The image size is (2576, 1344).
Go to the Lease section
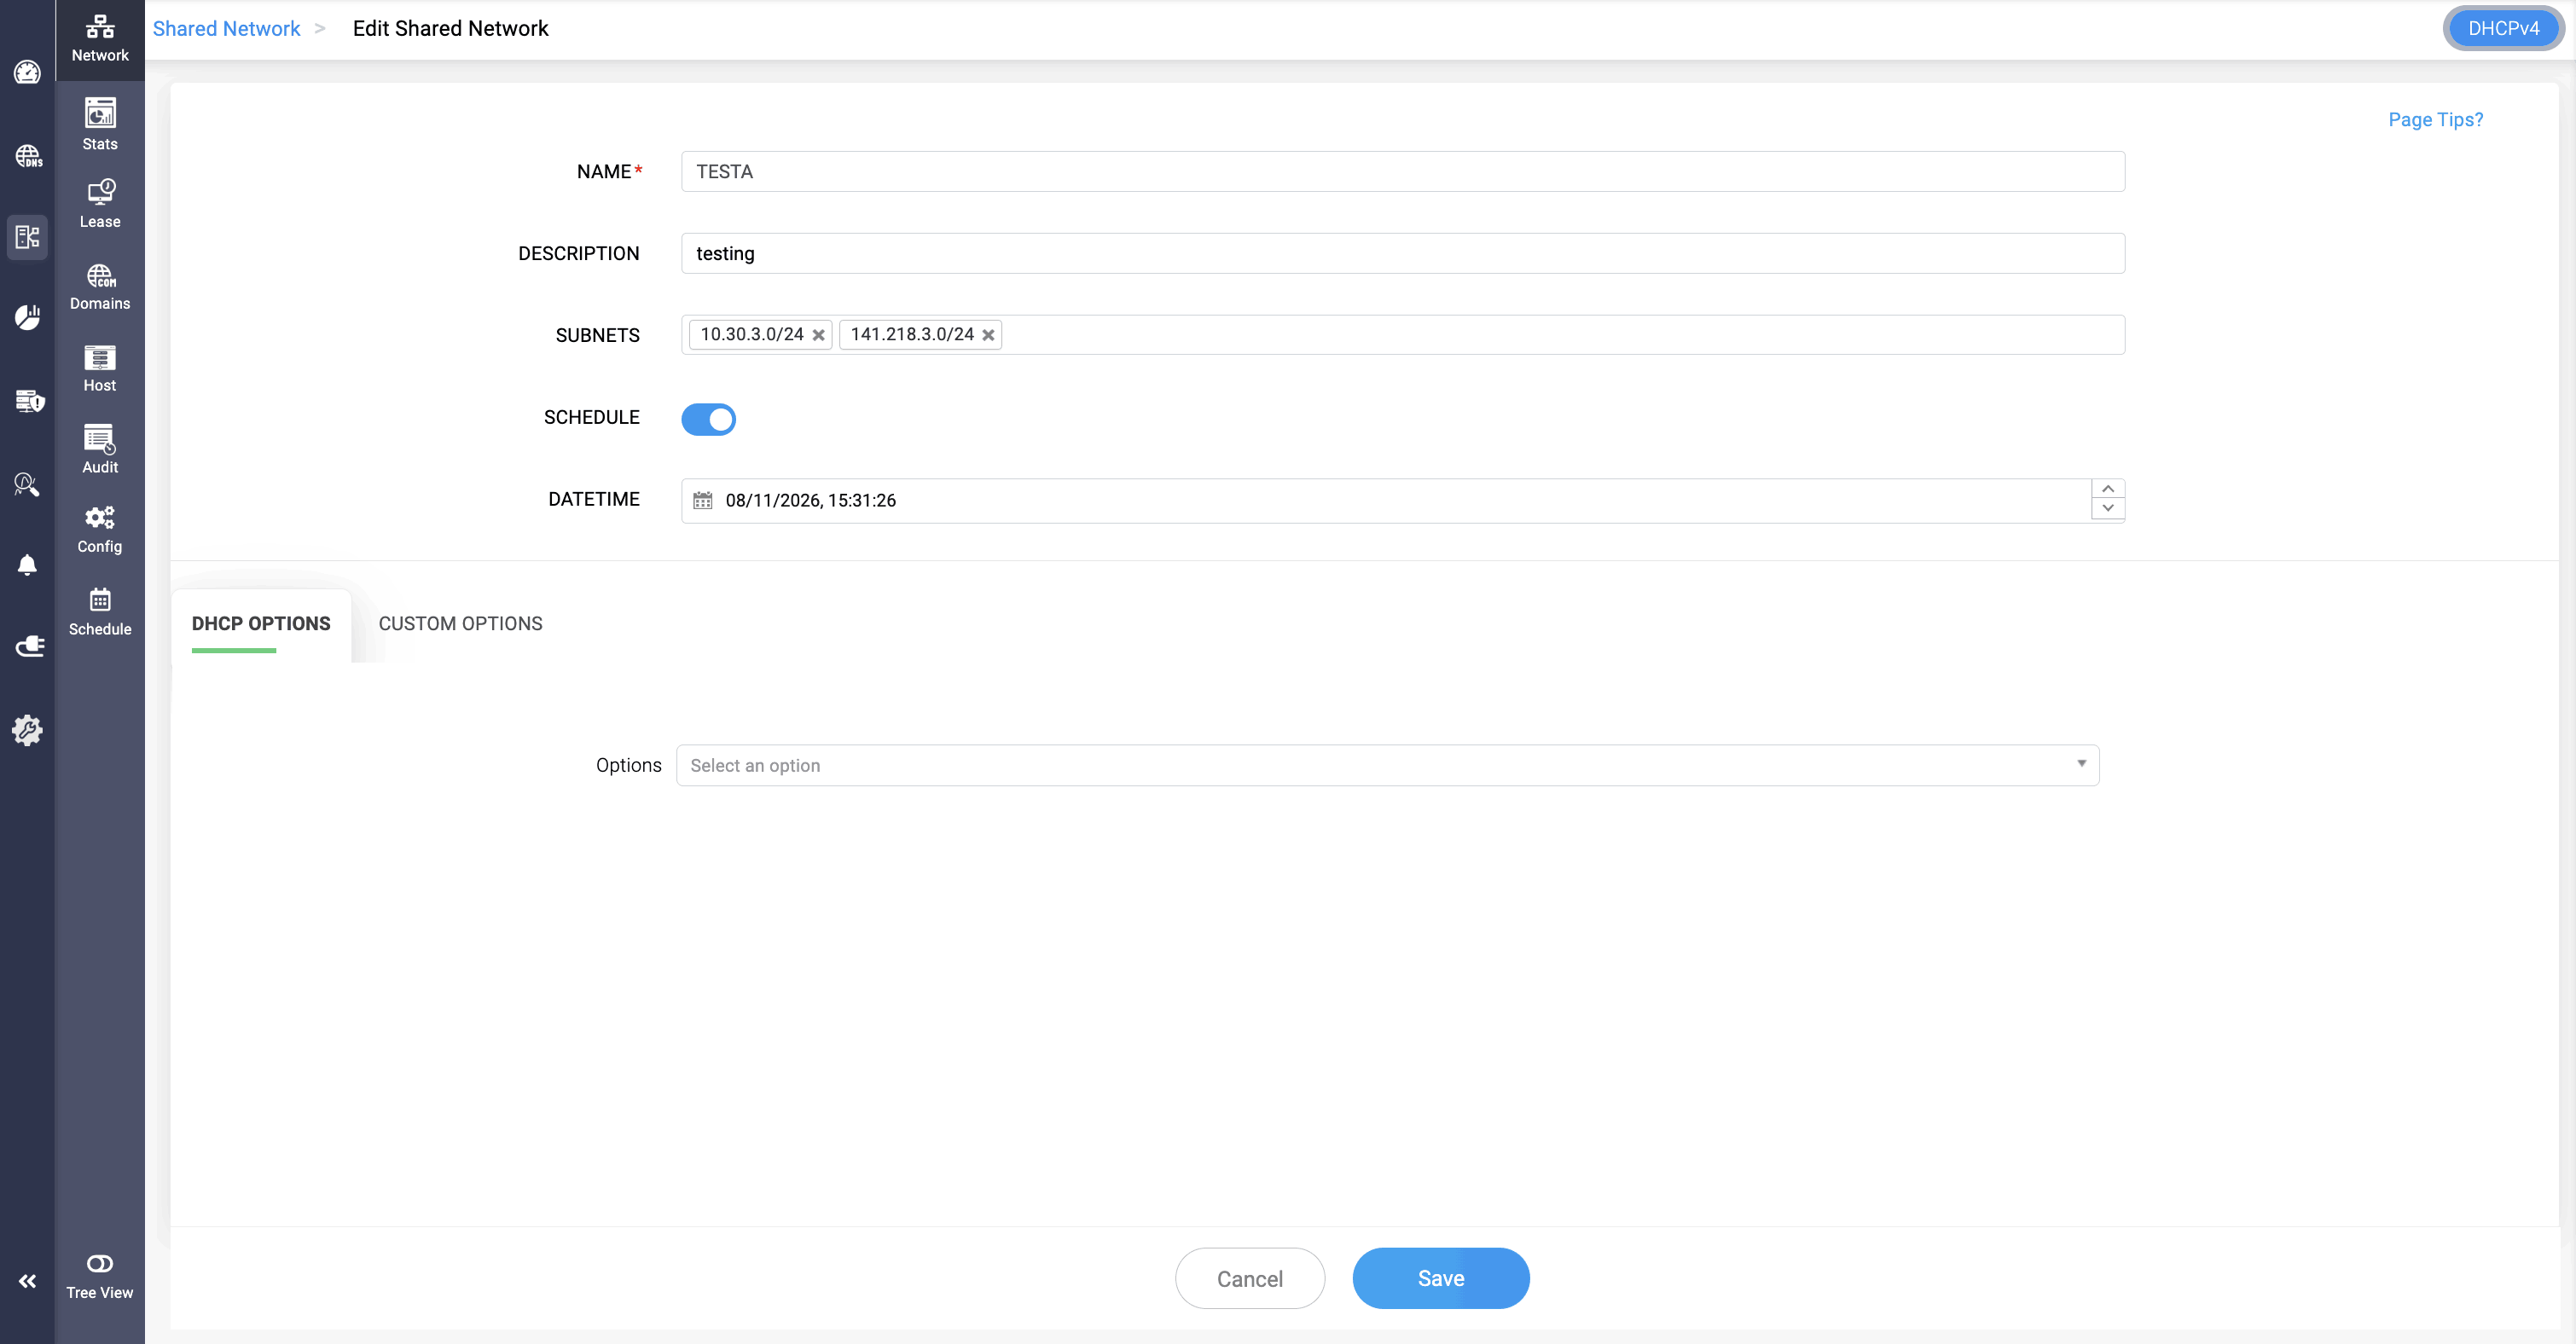100,204
